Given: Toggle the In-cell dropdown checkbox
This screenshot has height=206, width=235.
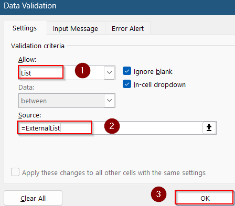Looking at the screenshot, I should click(x=127, y=84).
